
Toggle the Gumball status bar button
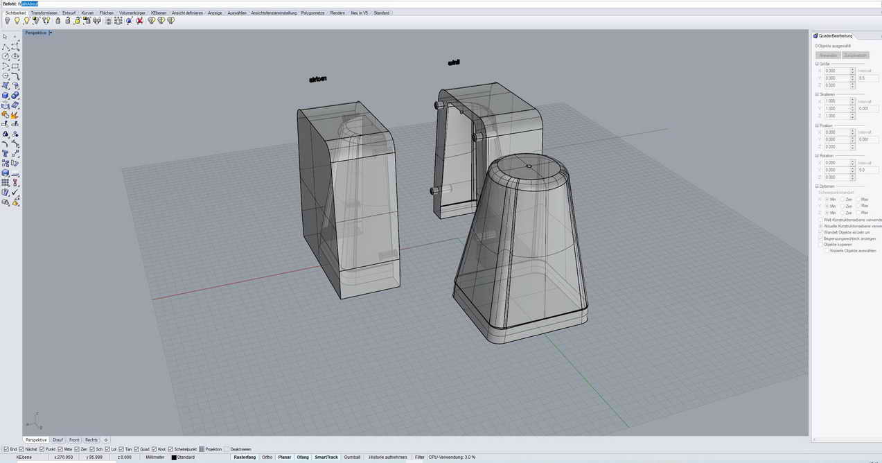[x=352, y=457]
